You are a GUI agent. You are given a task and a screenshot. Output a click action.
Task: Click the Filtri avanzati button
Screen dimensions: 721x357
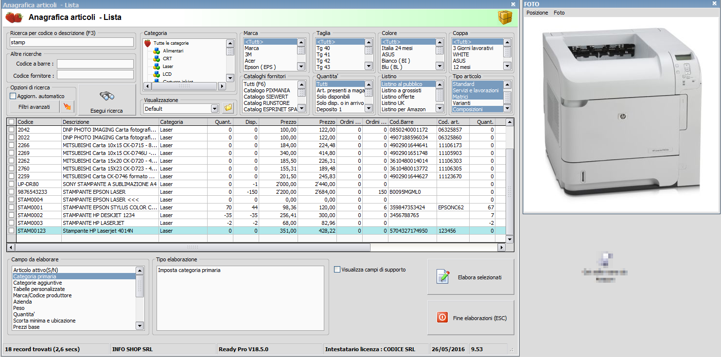(x=34, y=106)
